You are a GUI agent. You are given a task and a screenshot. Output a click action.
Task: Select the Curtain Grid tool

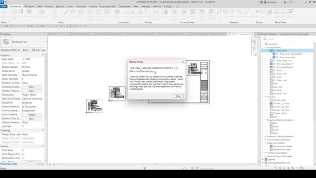pyautogui.click(x=98, y=14)
